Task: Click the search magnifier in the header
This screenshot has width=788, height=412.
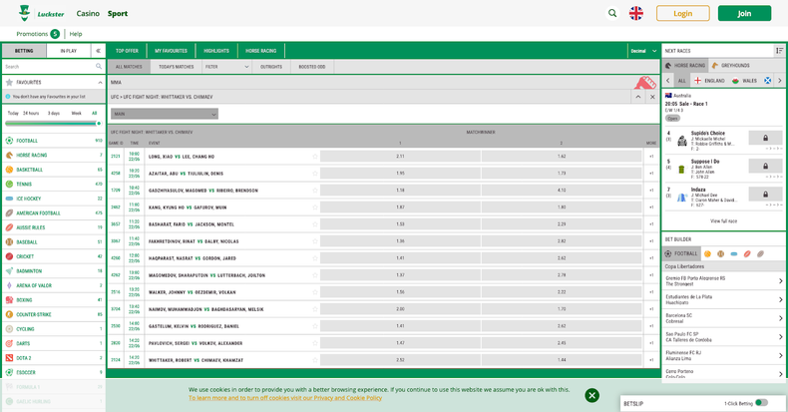Action: pos(612,14)
